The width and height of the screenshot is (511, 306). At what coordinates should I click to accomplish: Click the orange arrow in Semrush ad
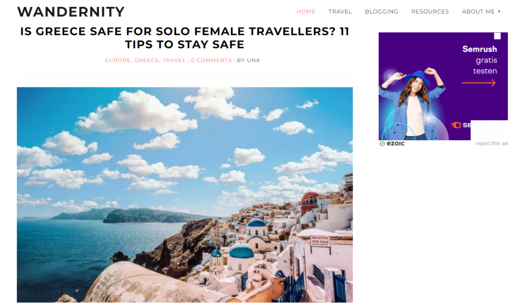click(x=479, y=83)
